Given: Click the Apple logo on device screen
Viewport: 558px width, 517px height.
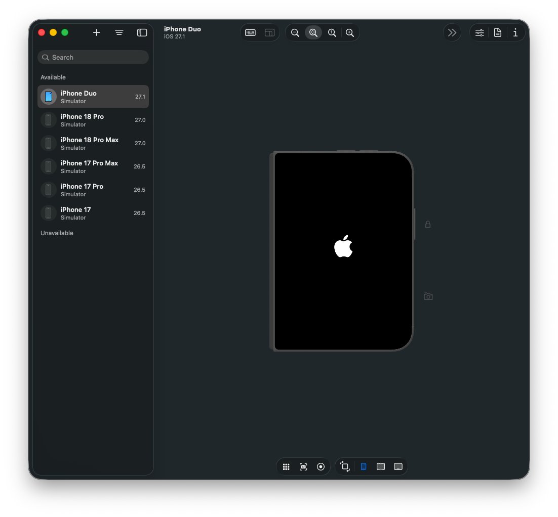Looking at the screenshot, I should [x=343, y=246].
